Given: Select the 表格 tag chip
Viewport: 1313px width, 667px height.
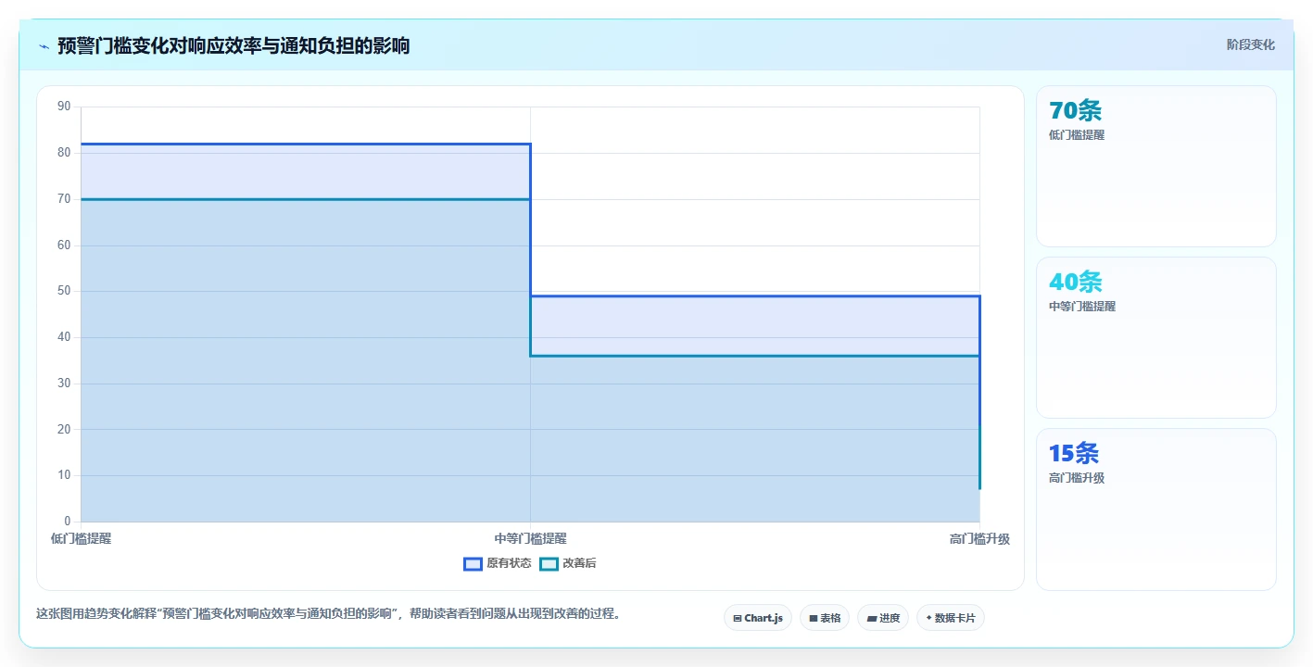Looking at the screenshot, I should click(825, 618).
